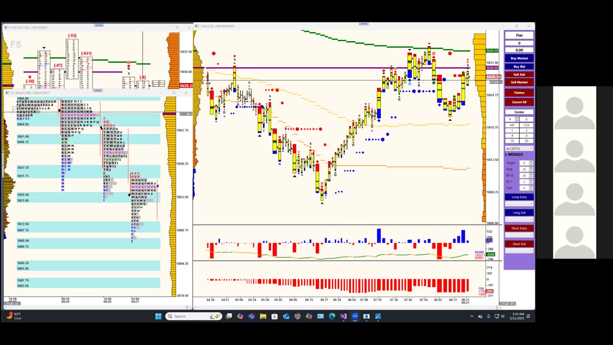Click the Center button in order panel
613x345 pixels.
tap(519, 112)
